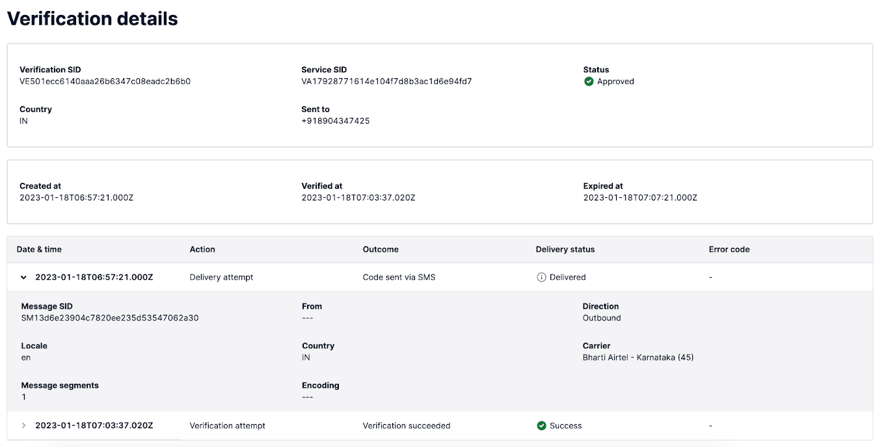Select the Service SID value
The image size is (888, 447).
(386, 81)
